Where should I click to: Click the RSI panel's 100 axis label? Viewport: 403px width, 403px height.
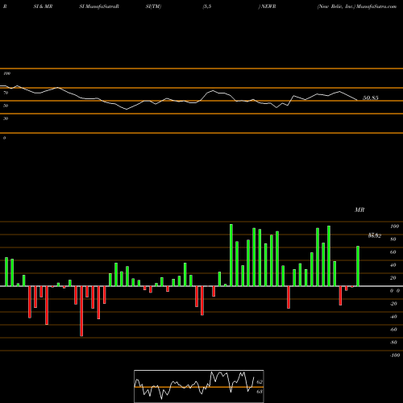pos(6,73)
